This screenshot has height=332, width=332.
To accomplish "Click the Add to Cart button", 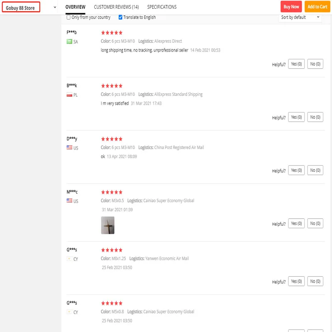I will click(317, 7).
